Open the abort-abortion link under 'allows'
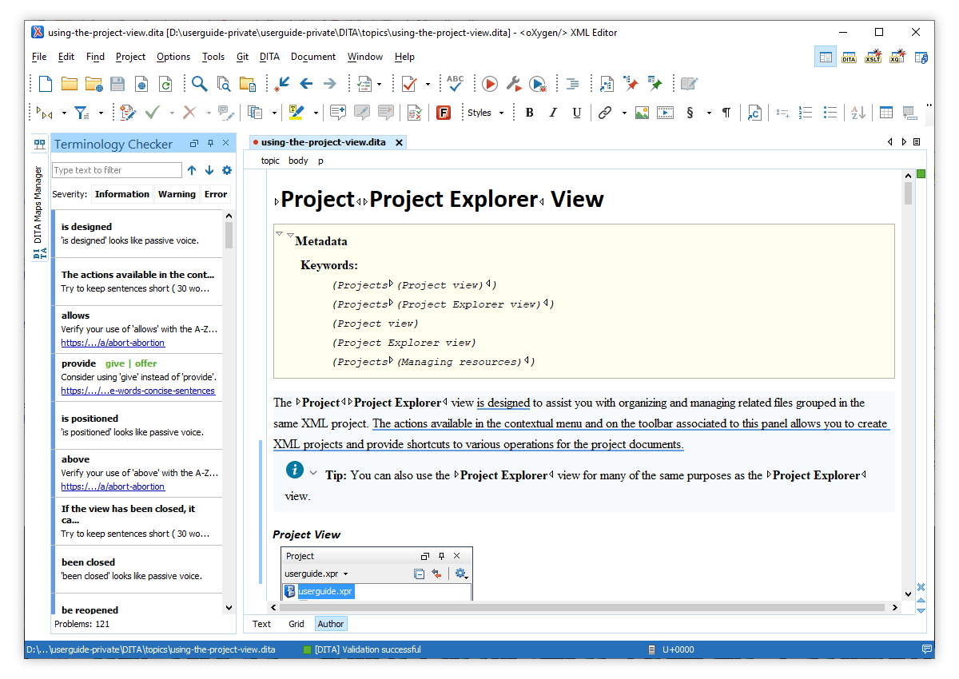 pyautogui.click(x=113, y=343)
